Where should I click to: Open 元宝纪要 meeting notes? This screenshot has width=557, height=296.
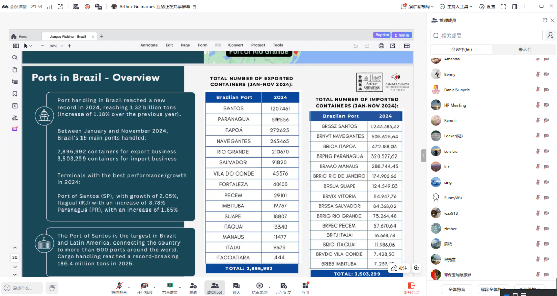click(x=284, y=288)
